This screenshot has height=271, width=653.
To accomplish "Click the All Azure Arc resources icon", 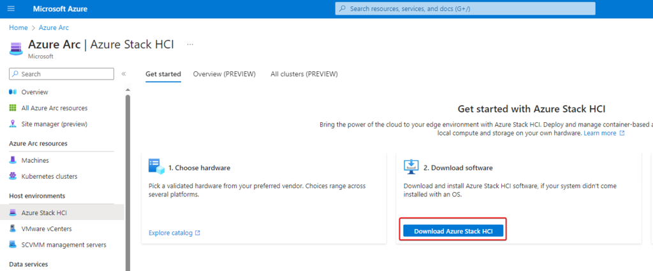I will tap(13, 108).
